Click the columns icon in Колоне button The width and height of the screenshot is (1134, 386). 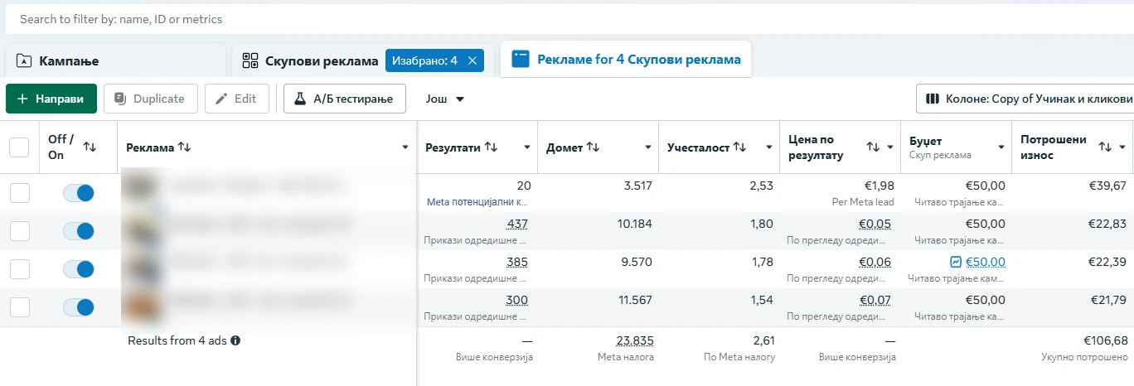pos(932,99)
